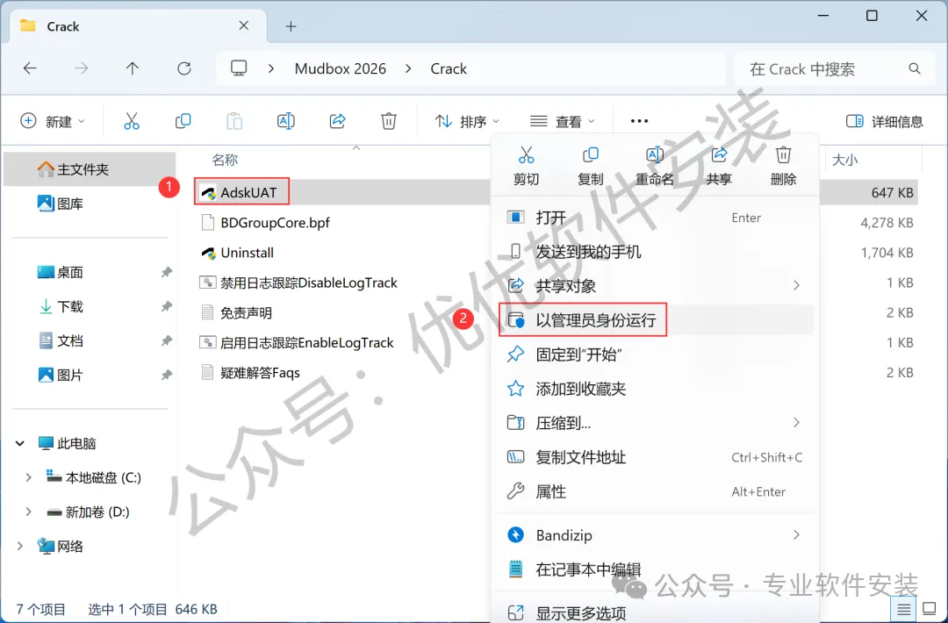Click the 复制 icon in context menu
The width and height of the screenshot is (948, 623).
[x=590, y=155]
